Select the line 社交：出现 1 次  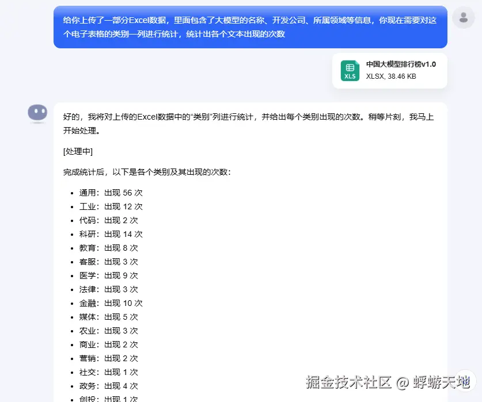[108, 373]
